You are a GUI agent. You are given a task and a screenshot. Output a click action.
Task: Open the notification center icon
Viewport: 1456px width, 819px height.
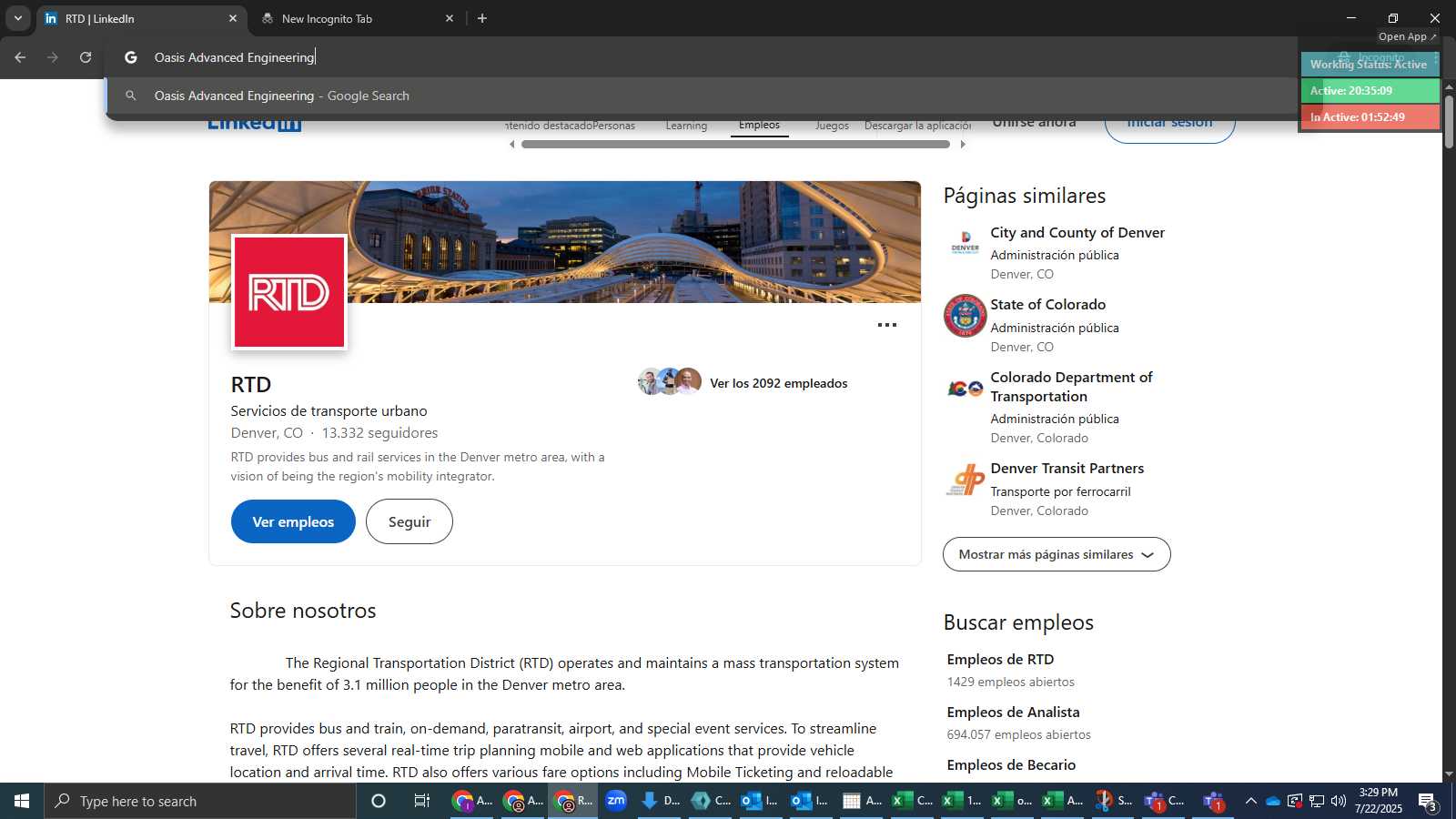(1428, 802)
